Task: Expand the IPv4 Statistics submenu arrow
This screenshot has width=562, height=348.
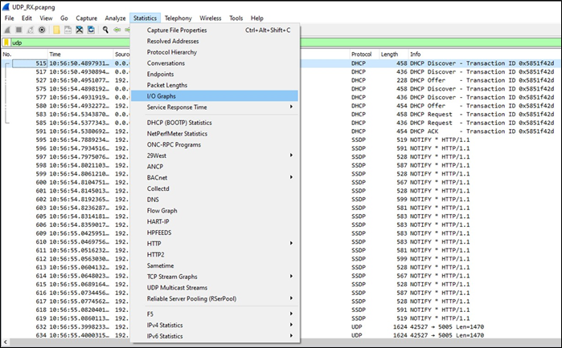Action: pyautogui.click(x=291, y=325)
